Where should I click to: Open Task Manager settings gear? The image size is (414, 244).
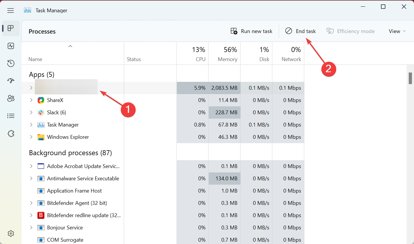pyautogui.click(x=11, y=233)
